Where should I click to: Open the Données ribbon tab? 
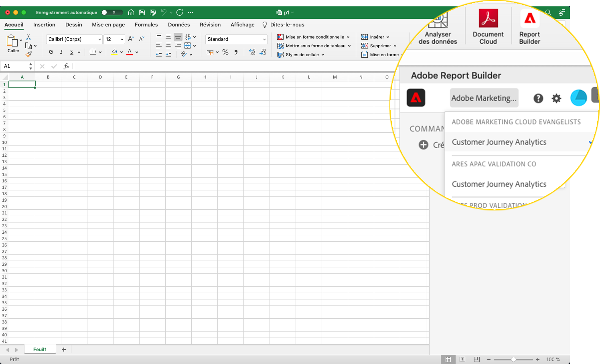(x=179, y=24)
